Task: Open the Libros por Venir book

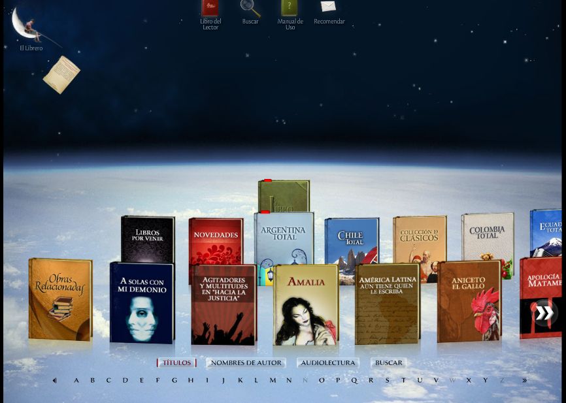Action: 148,239
